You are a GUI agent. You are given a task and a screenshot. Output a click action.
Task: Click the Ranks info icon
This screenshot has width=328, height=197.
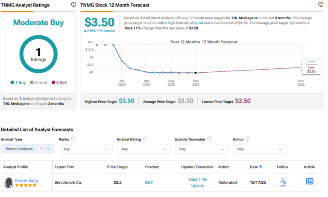(x=73, y=139)
